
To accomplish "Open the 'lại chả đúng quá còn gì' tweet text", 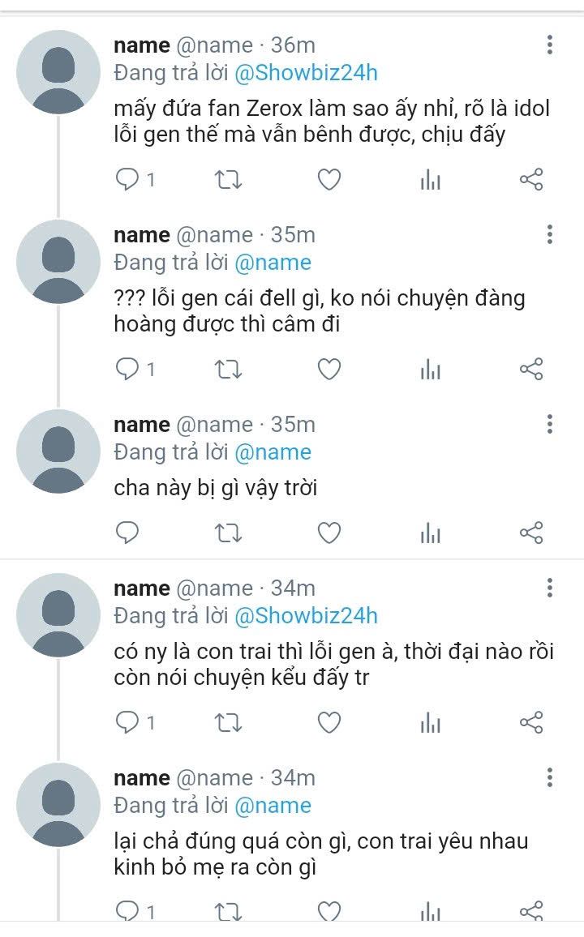I will pos(320,854).
